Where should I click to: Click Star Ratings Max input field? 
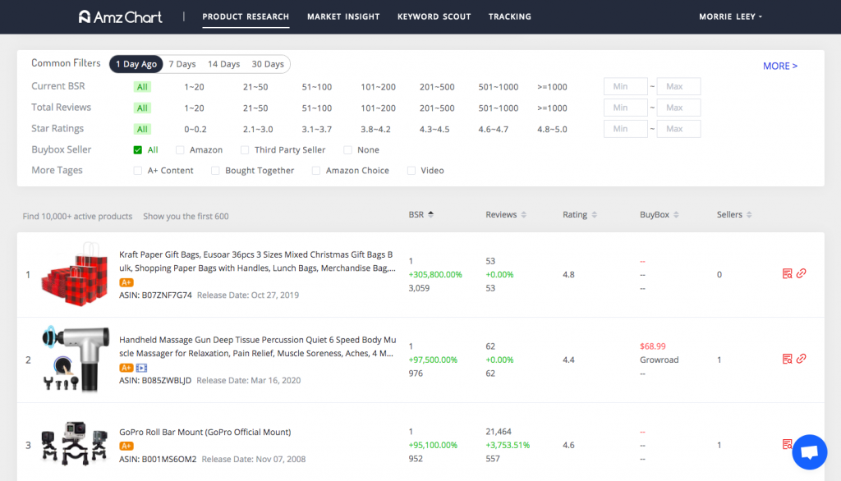pyautogui.click(x=678, y=129)
